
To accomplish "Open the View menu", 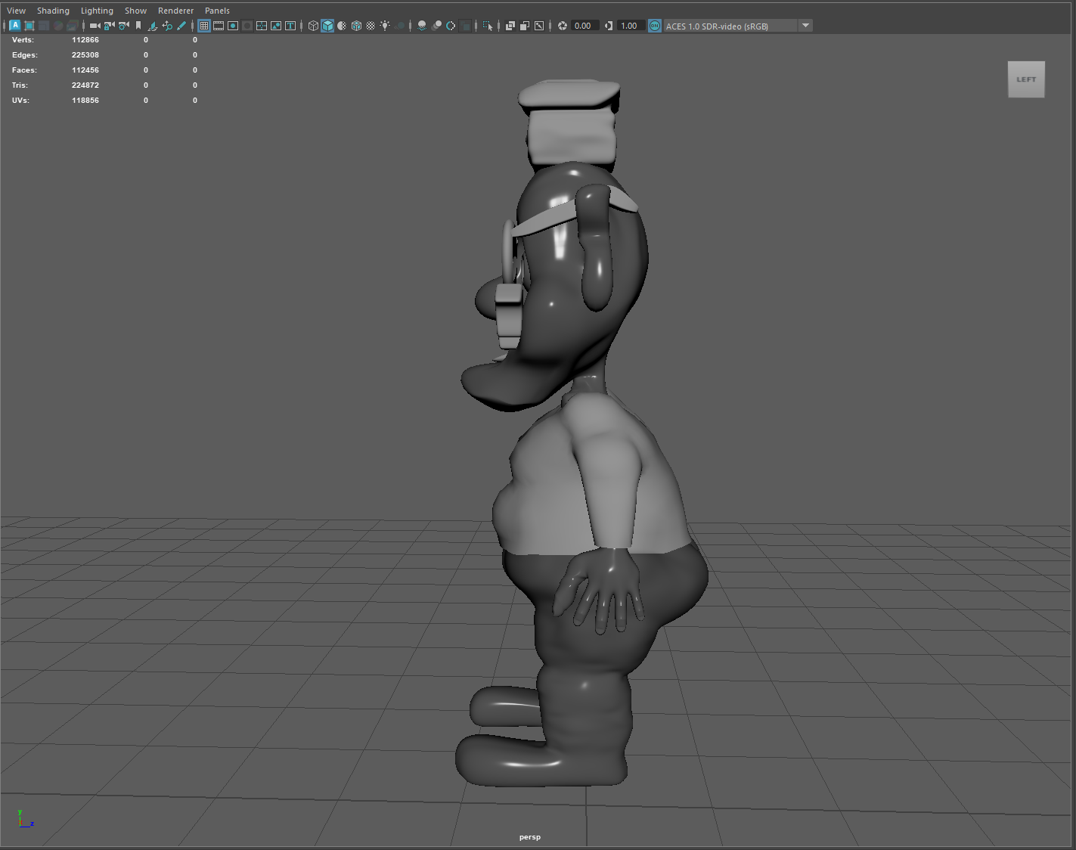I will pyautogui.click(x=16, y=11).
